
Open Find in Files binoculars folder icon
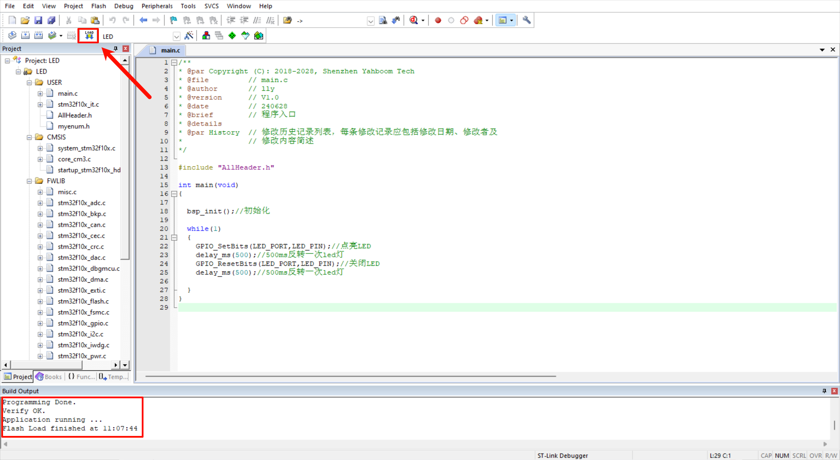(287, 20)
